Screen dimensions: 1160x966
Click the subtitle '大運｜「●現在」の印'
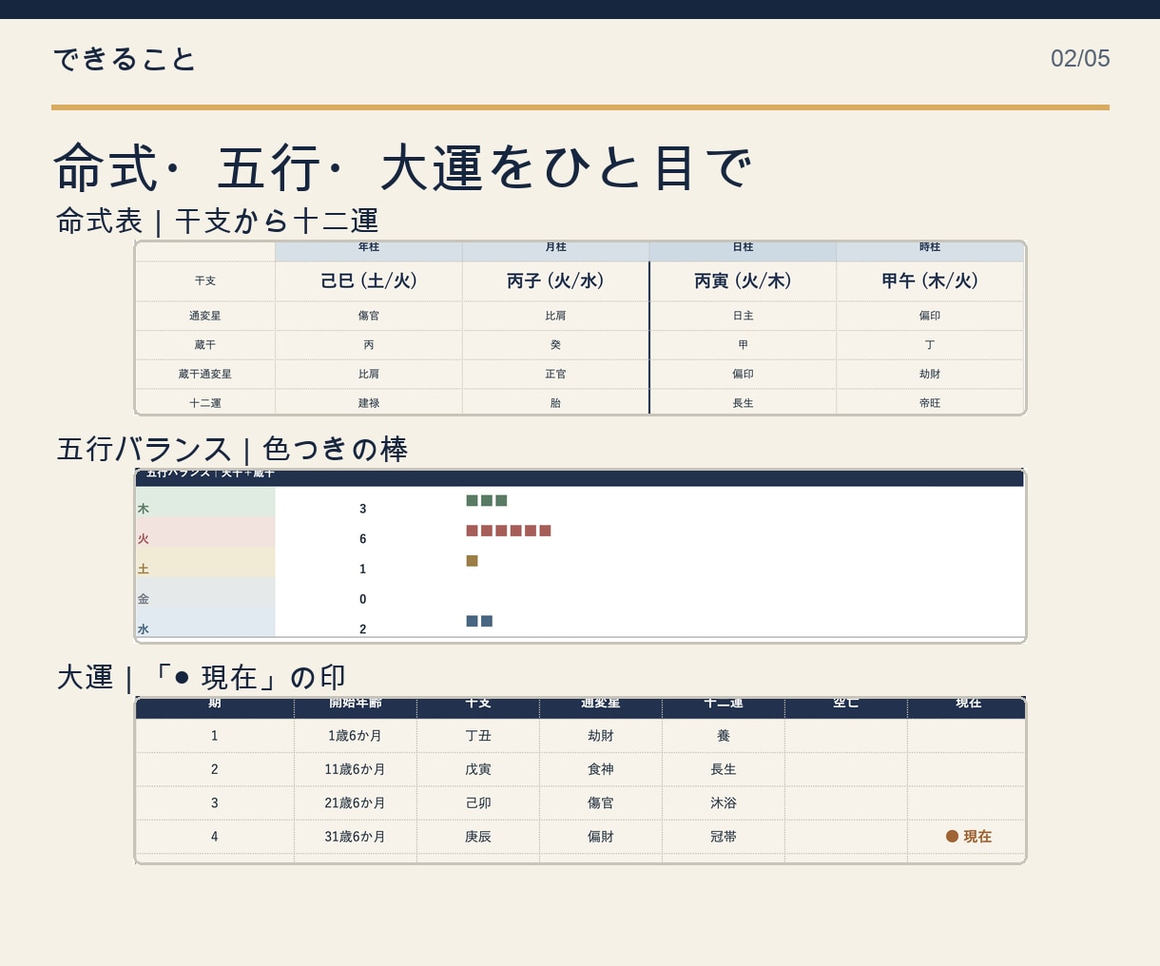point(202,677)
